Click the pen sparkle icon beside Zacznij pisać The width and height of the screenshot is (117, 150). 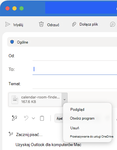coord(11,134)
